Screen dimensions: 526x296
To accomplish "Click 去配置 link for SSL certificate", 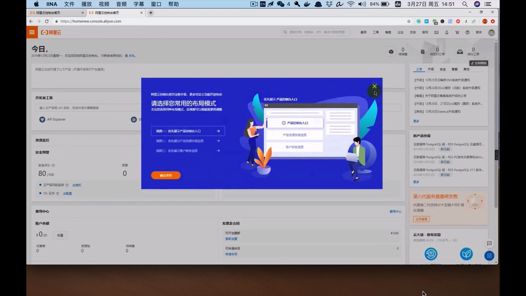I will point(67,194).
